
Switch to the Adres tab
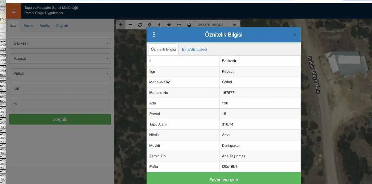[x=29, y=25]
